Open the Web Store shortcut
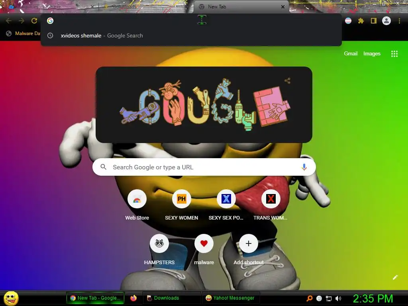 tap(137, 199)
